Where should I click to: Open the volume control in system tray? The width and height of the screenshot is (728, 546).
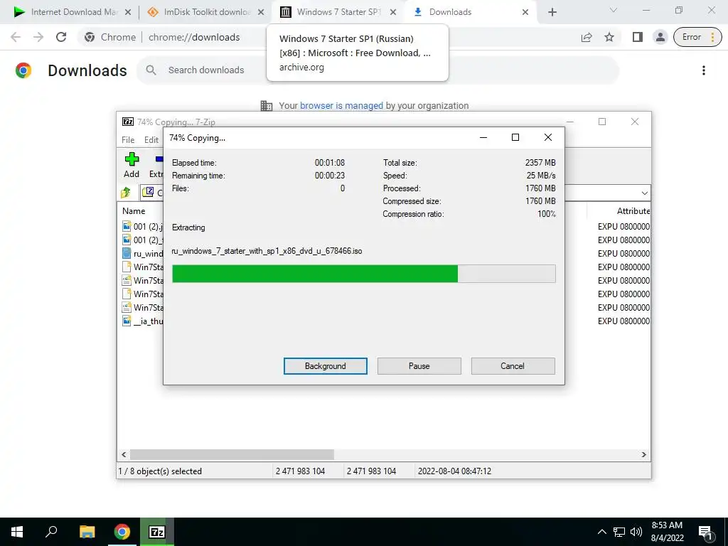tap(636, 532)
